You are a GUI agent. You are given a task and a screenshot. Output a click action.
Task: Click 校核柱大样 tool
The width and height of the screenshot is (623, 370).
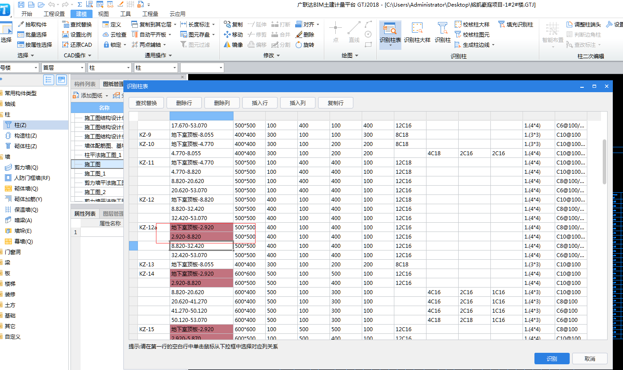[472, 25]
